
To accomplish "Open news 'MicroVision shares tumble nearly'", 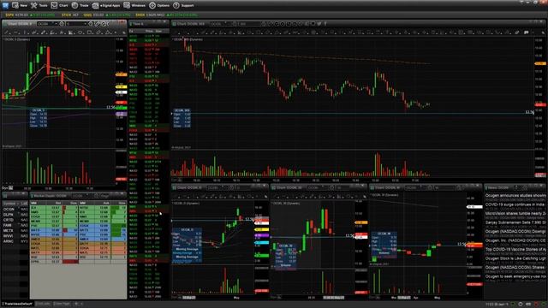I will click(515, 213).
